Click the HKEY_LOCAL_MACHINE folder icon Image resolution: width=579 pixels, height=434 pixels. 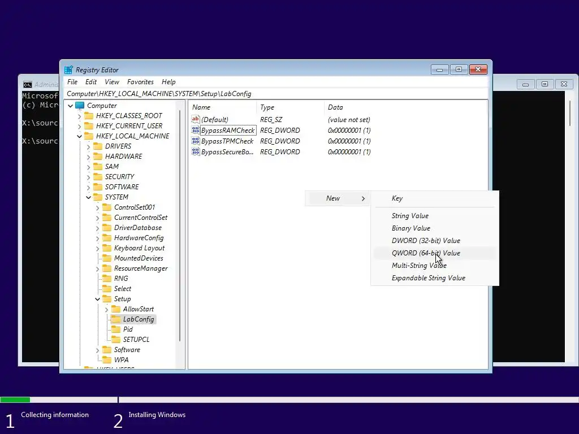point(89,136)
